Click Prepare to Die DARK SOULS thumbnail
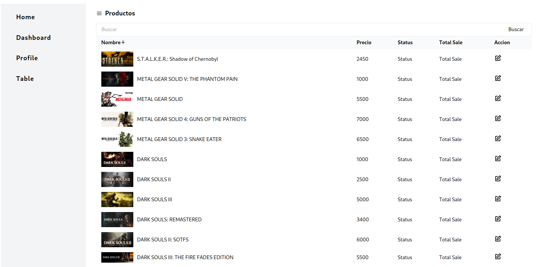 click(x=117, y=159)
